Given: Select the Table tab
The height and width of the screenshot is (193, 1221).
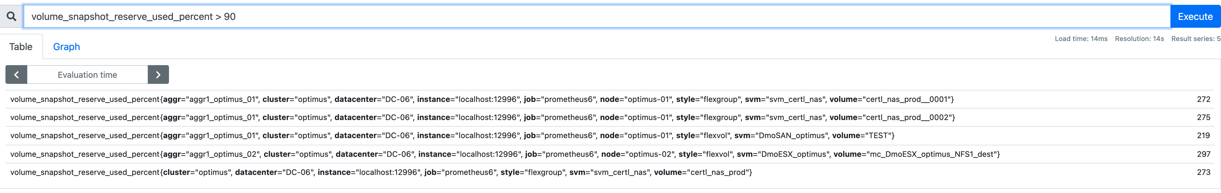Looking at the screenshot, I should 21,47.
